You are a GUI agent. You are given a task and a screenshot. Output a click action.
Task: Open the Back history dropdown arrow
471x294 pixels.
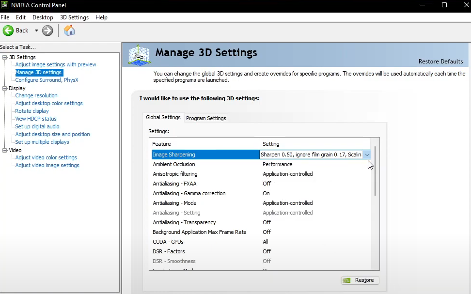[x=36, y=31]
